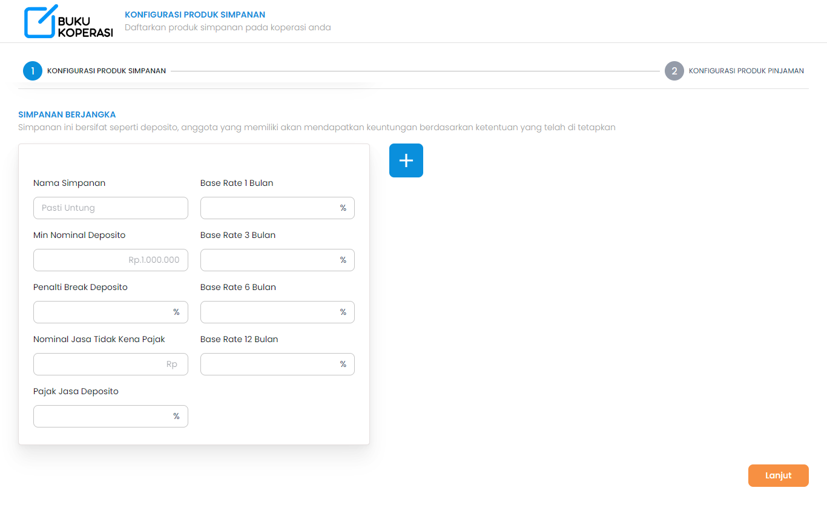827x505 pixels.
Task: Open the Konfigurasi Produk Pinjaman step
Action: click(x=746, y=71)
